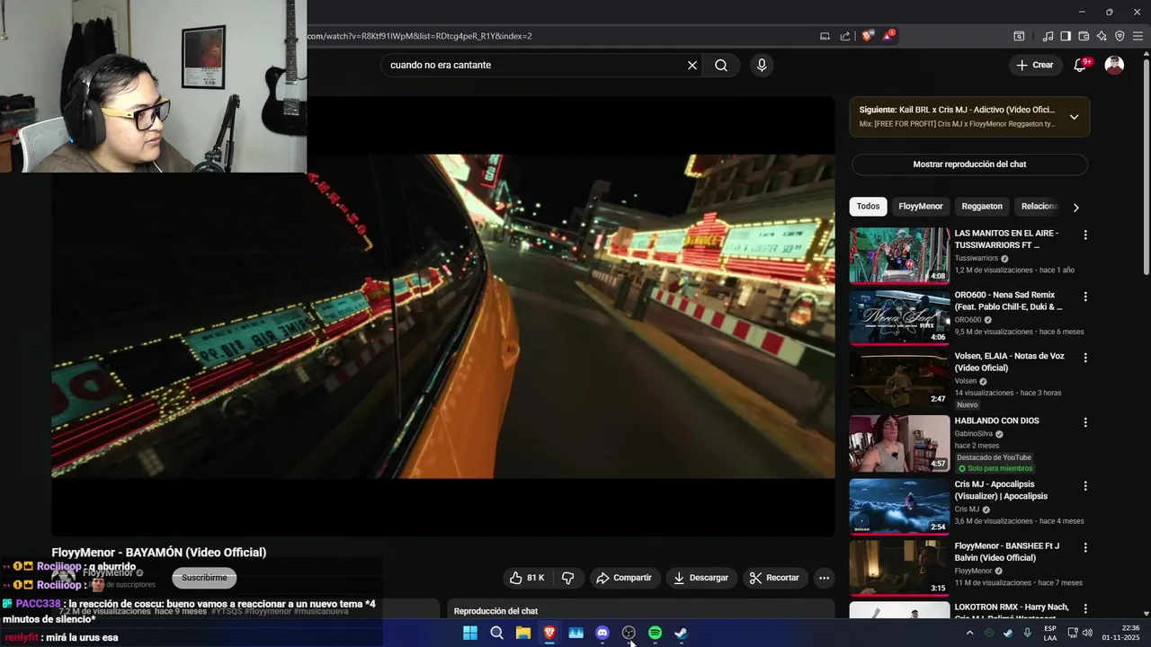Subscribe with the Suscribirme button
This screenshot has width=1151, height=647.
(x=204, y=578)
